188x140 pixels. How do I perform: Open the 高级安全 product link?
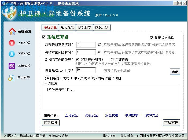91,115
